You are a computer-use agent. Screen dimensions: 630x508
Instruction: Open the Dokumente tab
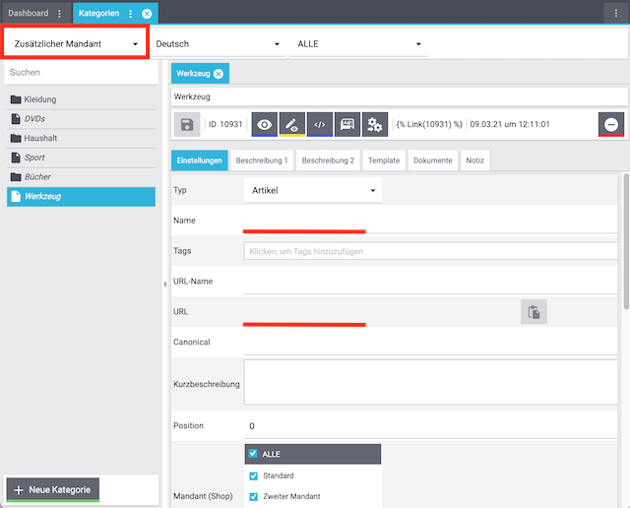432,160
